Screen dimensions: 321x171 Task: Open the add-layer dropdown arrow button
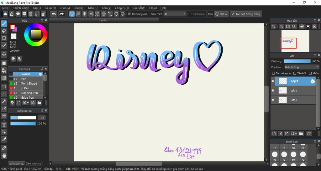[294, 133]
